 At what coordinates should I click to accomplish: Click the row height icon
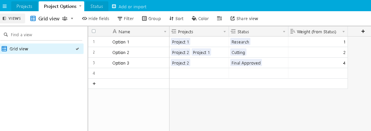[x=219, y=18]
